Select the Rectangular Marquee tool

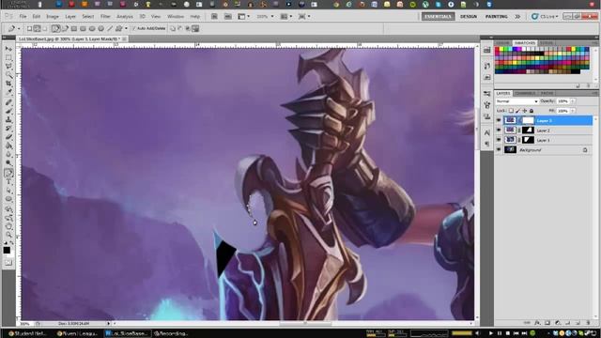[x=8, y=58]
